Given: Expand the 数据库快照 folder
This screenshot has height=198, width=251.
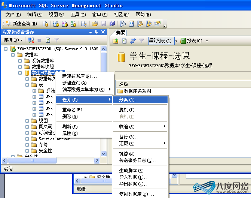Looking at the screenshot, I should point(20,67).
